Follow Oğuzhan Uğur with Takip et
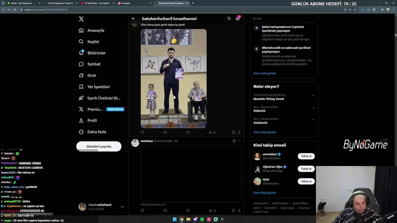 tap(306, 169)
